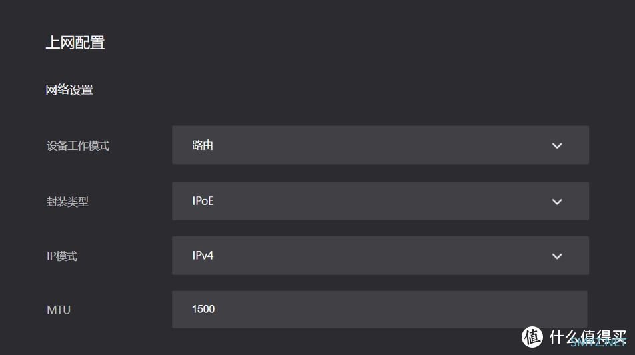Click the chevron arrow in 设备工作模式 row
This screenshot has width=635, height=355.
[x=557, y=146]
